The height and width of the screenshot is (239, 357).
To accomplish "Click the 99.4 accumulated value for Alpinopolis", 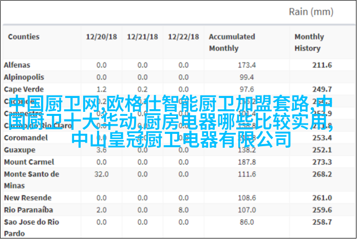I will pos(247,77).
